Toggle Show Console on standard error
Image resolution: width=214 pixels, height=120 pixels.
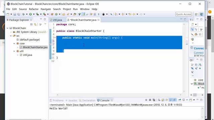click(x=175, y=100)
